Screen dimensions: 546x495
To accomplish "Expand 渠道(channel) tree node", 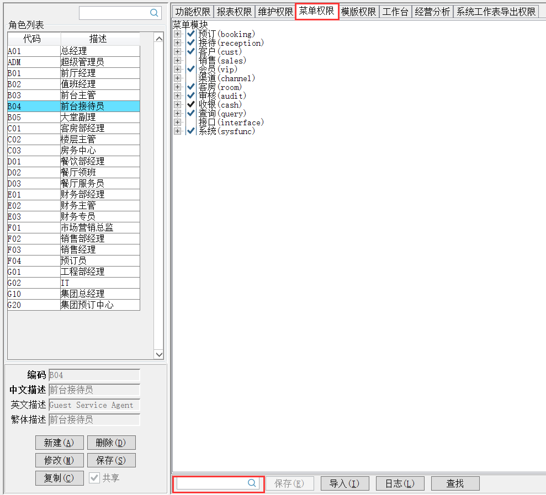I will [x=178, y=78].
